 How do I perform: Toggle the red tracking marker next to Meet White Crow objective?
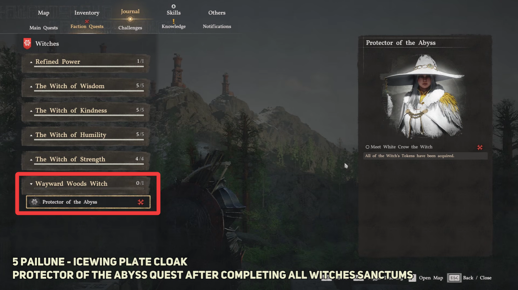[x=480, y=147]
